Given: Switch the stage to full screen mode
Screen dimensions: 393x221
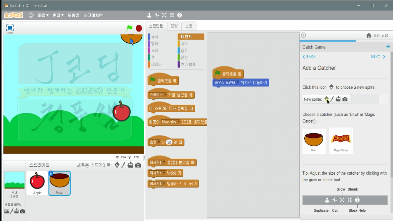Looking at the screenshot, I should click(x=10, y=28).
